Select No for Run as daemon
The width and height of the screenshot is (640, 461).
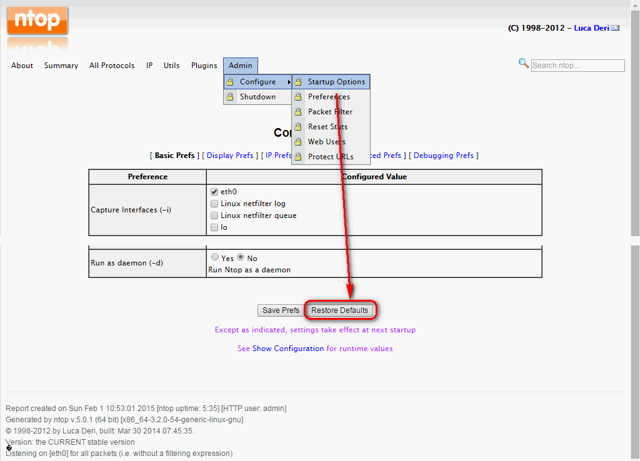[x=241, y=257]
